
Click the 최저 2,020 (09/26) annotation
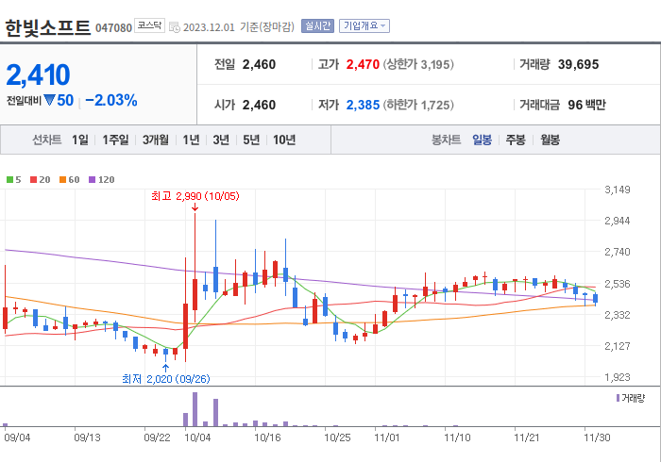[x=165, y=379]
